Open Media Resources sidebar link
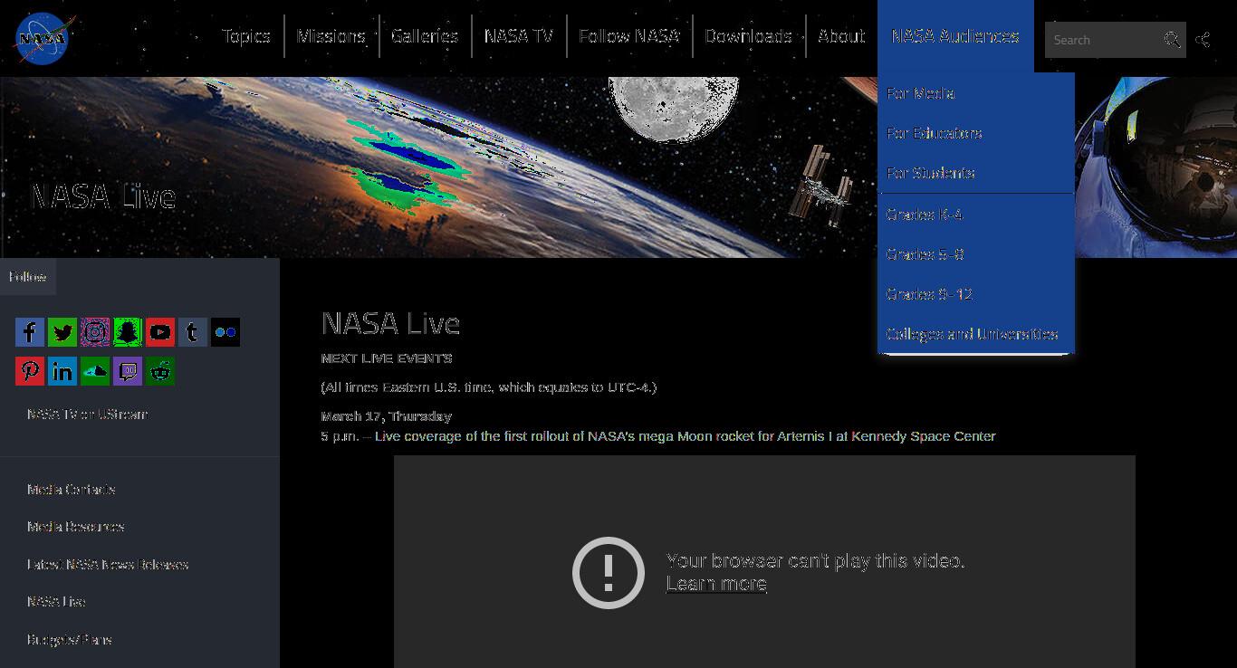The width and height of the screenshot is (1237, 668). click(76, 527)
